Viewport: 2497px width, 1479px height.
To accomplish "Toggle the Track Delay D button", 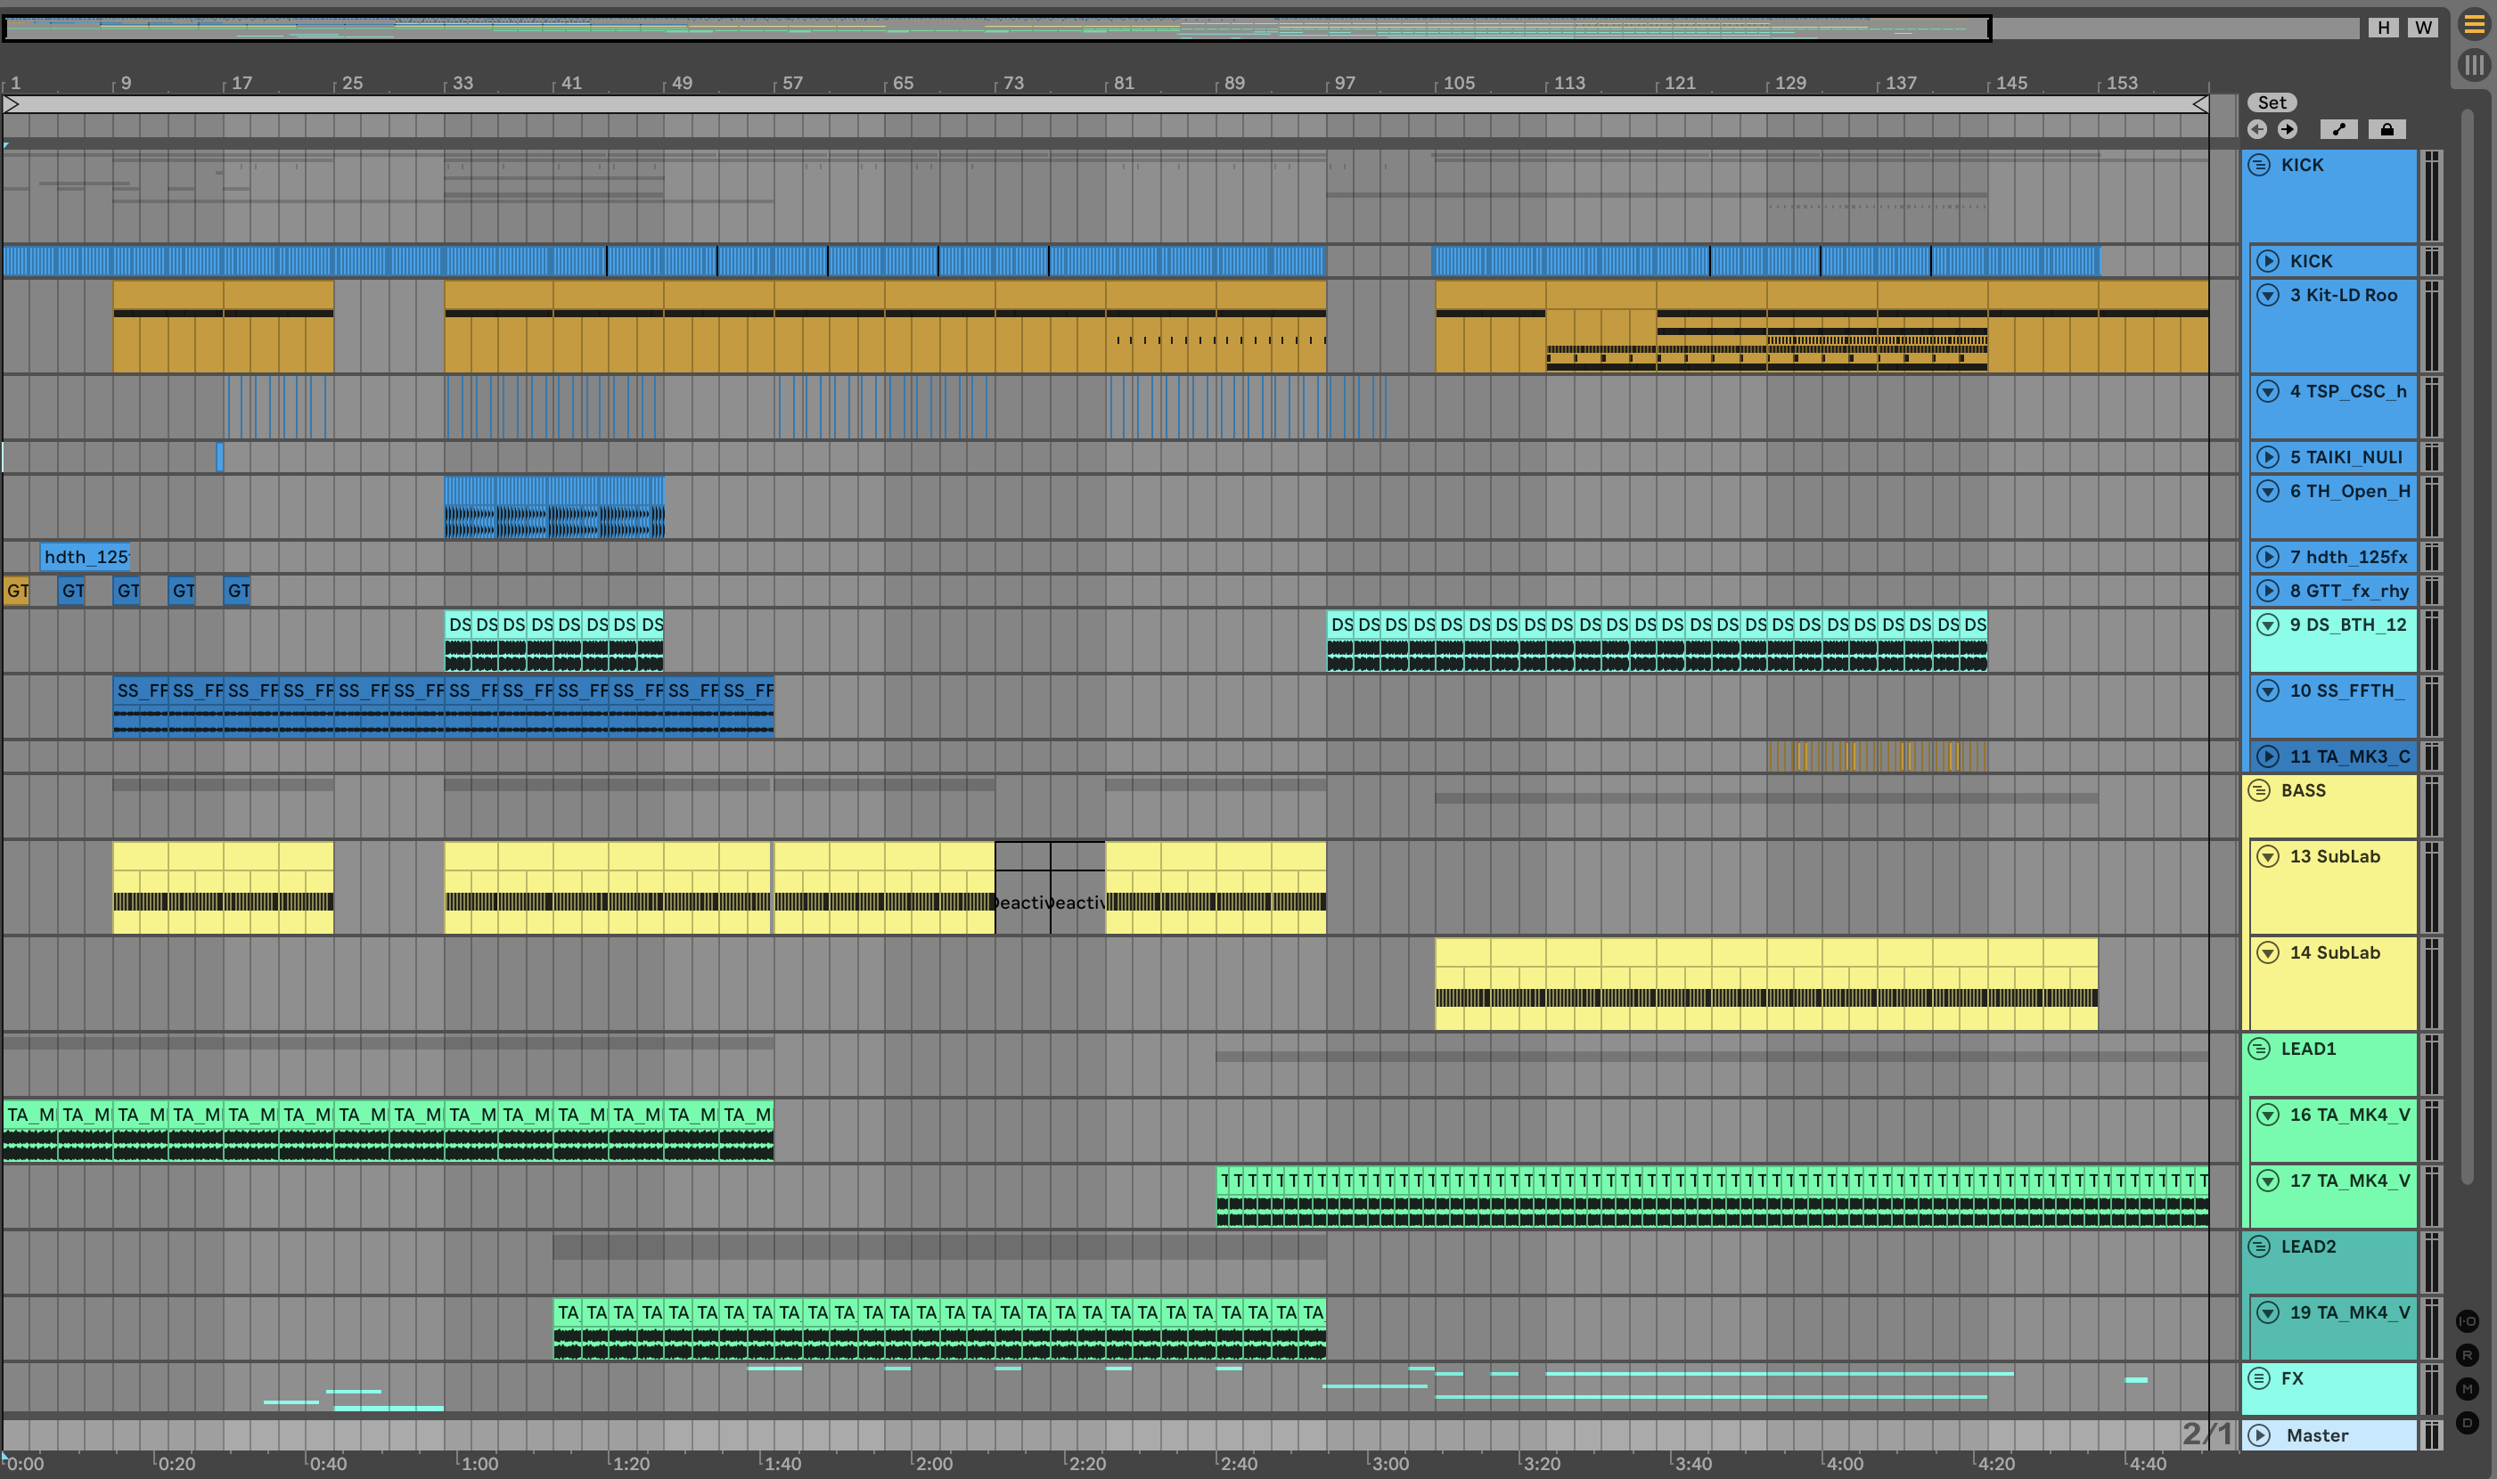I will tap(2467, 1422).
